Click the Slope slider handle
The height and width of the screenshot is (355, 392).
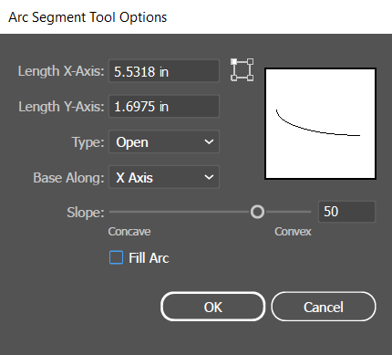pyautogui.click(x=257, y=212)
